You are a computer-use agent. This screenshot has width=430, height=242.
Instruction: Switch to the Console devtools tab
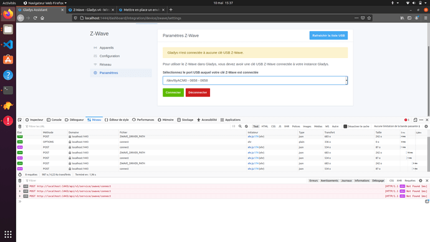click(54, 120)
